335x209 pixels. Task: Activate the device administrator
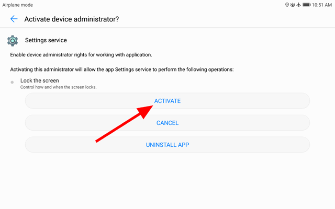click(167, 101)
